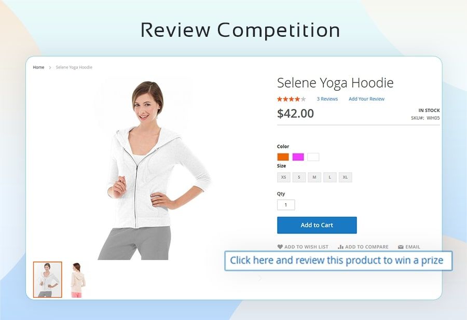Click the bar chart compare icon
467x320 pixels.
click(x=341, y=247)
